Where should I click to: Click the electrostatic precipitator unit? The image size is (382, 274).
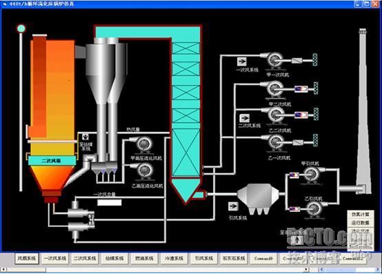[x=258, y=198]
